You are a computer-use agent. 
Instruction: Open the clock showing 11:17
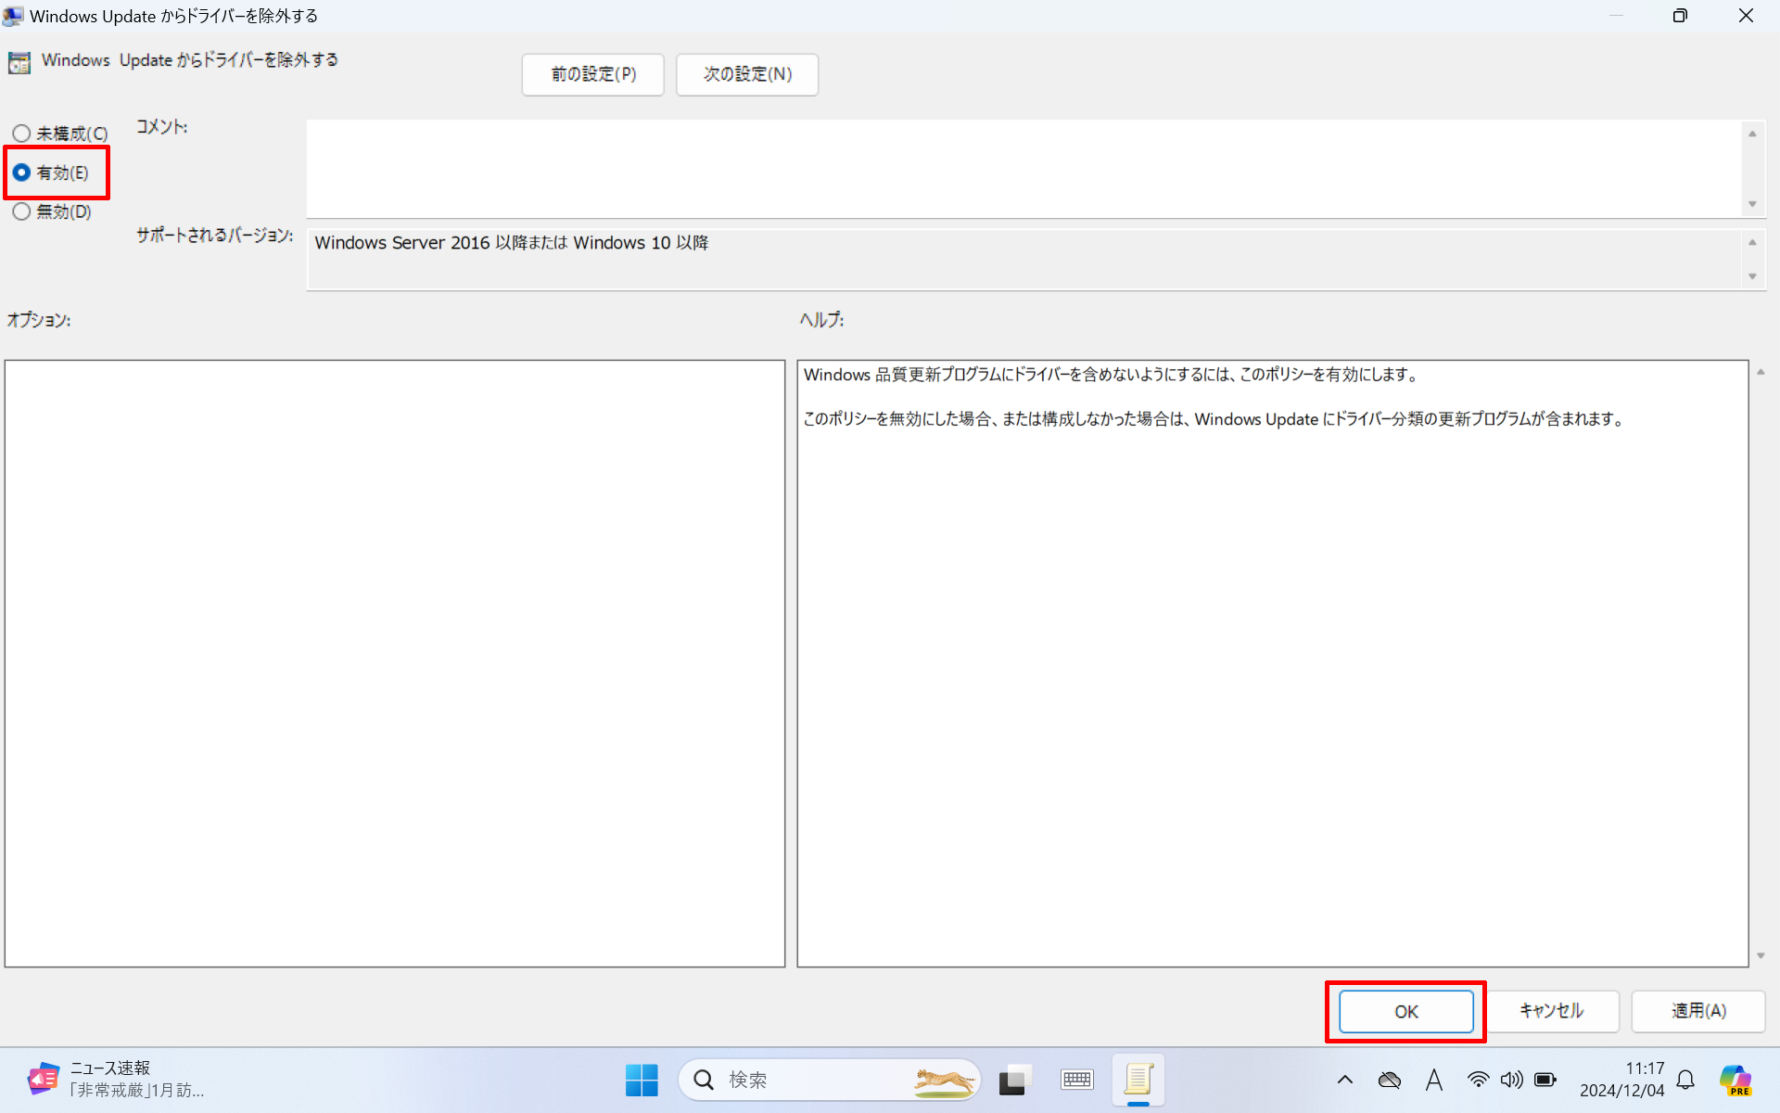pyautogui.click(x=1622, y=1081)
